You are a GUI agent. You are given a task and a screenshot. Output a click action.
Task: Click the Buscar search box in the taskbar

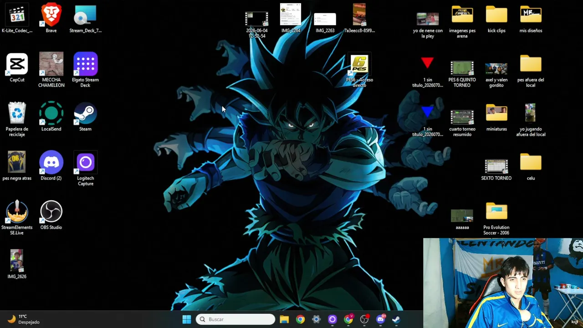(x=235, y=319)
